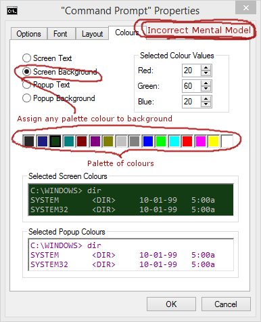Click the "Blue:" label
Screen dimensions: 261x322
pyautogui.click(x=146, y=102)
